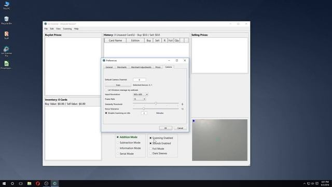332x187 pixels.
Task: Open the Windows Start menu
Action: [4, 183]
